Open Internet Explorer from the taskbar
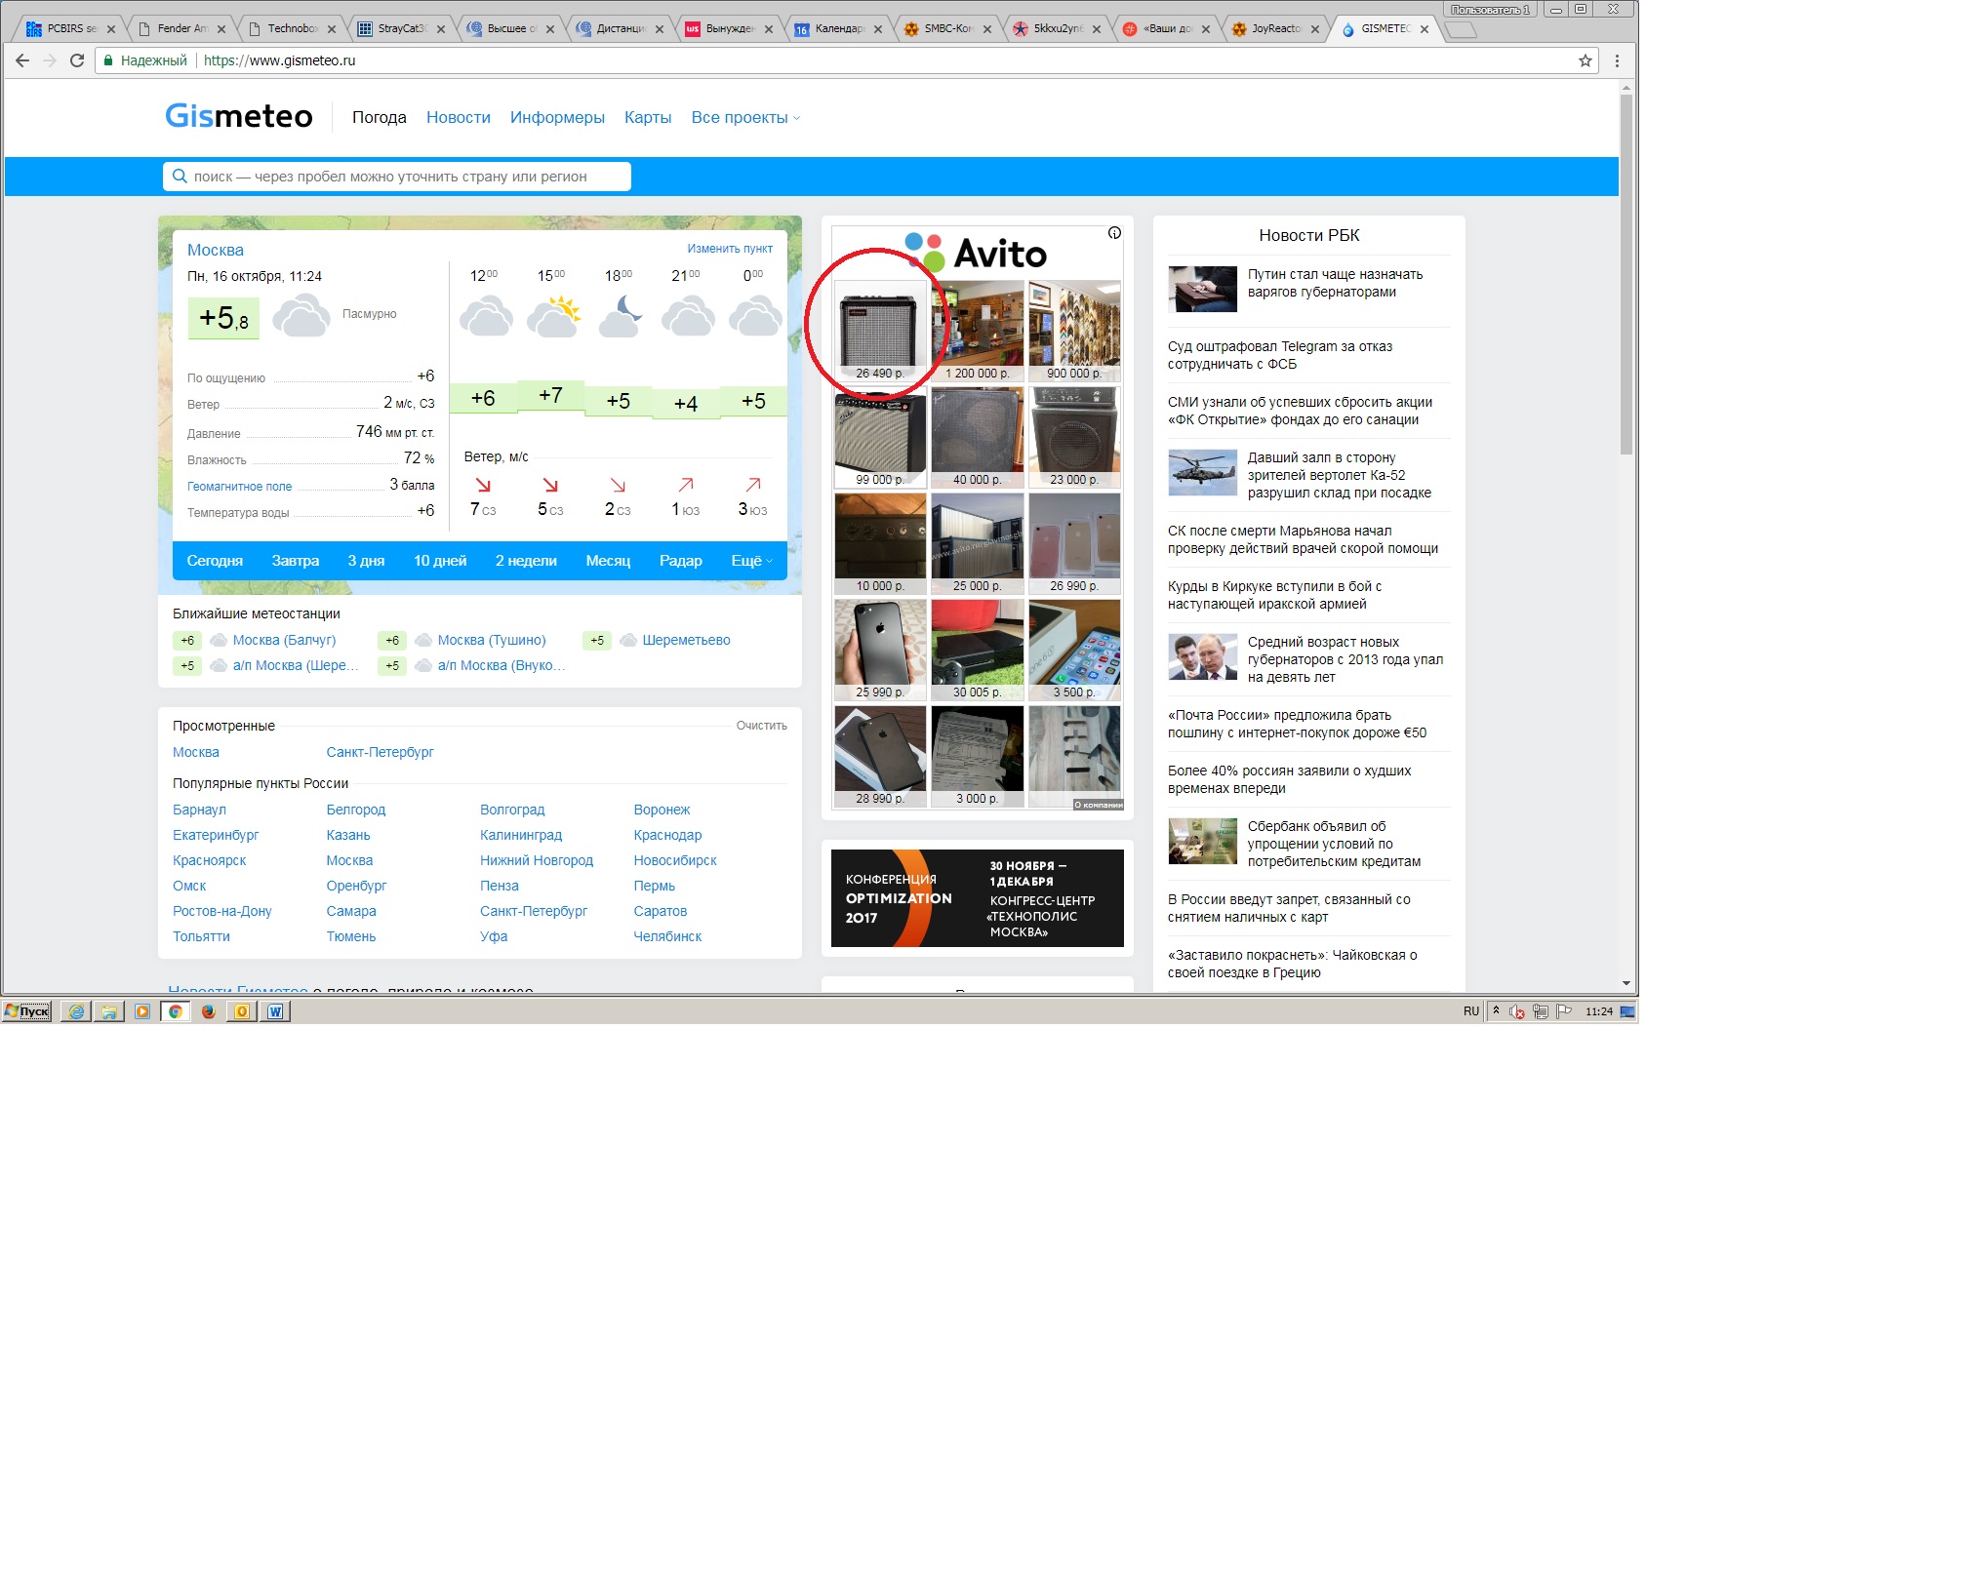Image resolution: width=1967 pixels, height=1582 pixels. pyautogui.click(x=76, y=1011)
